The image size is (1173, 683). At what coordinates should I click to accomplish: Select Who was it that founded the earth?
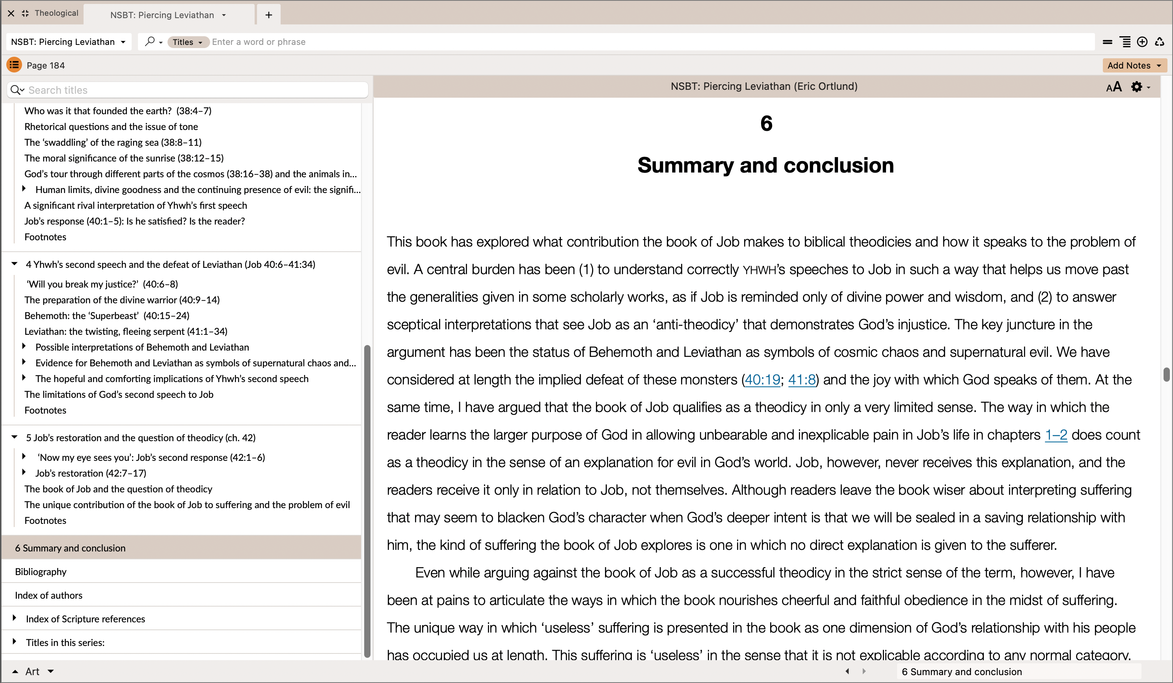pyautogui.click(x=118, y=111)
